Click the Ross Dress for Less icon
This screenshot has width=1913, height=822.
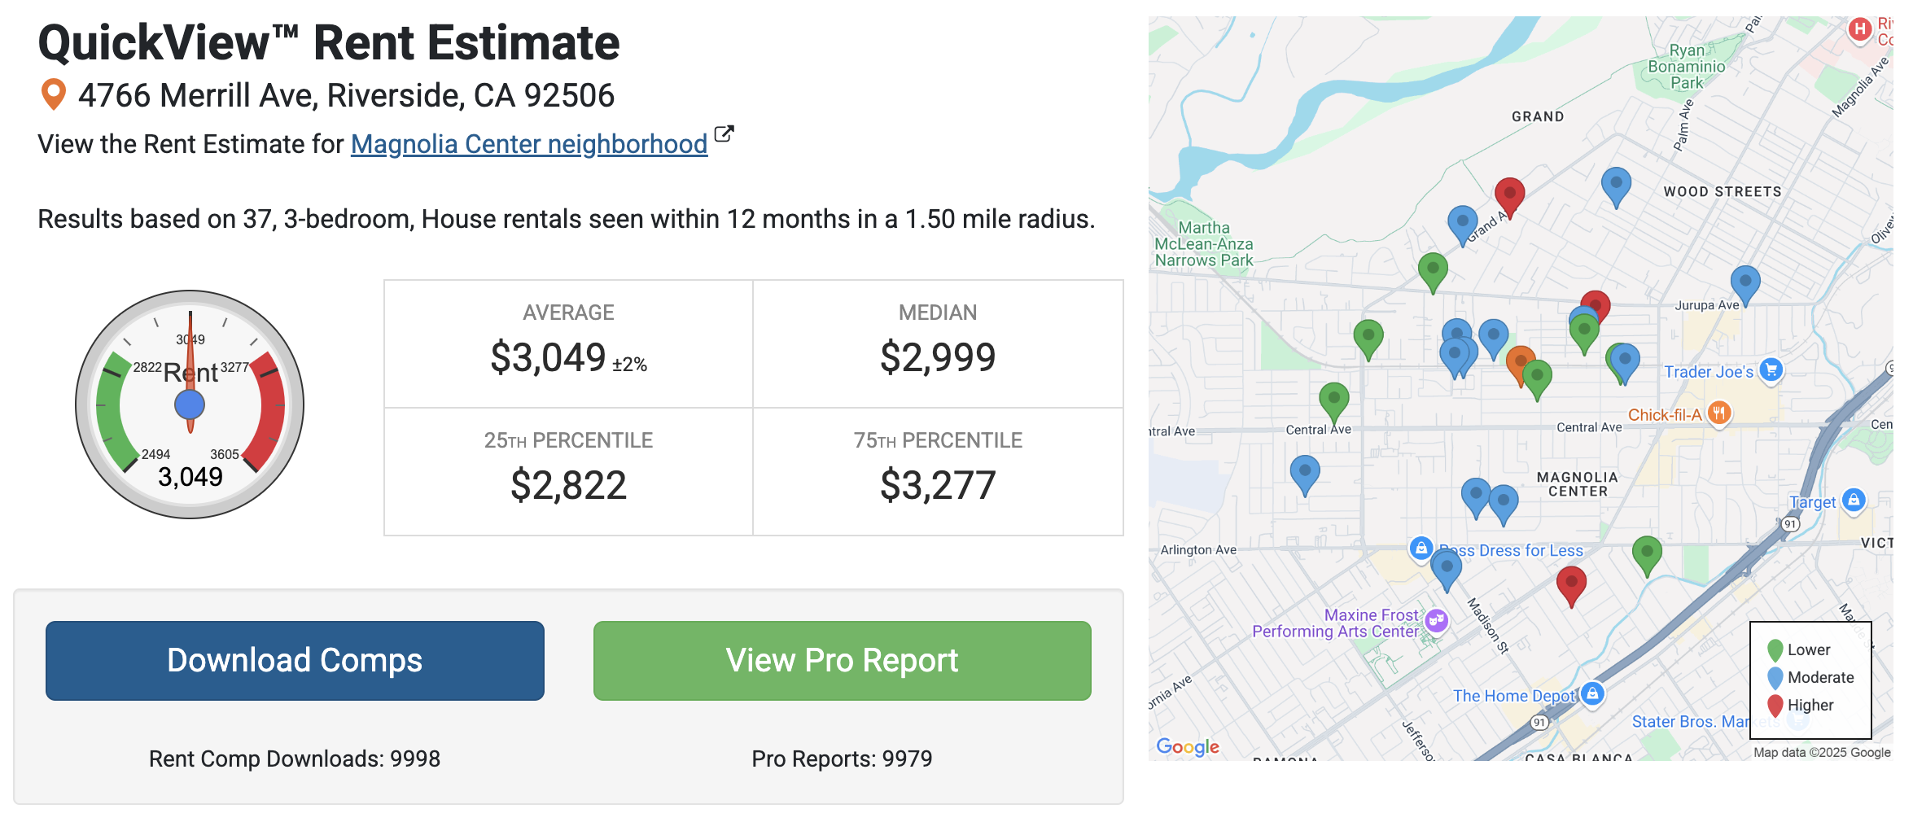(x=1421, y=548)
